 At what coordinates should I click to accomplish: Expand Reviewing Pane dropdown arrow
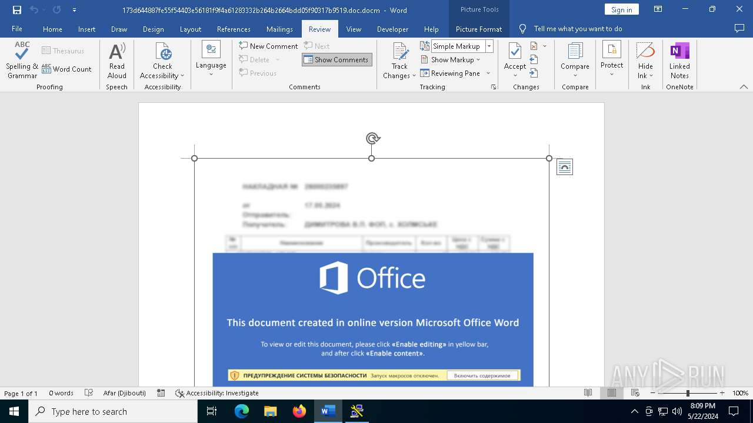pos(488,73)
